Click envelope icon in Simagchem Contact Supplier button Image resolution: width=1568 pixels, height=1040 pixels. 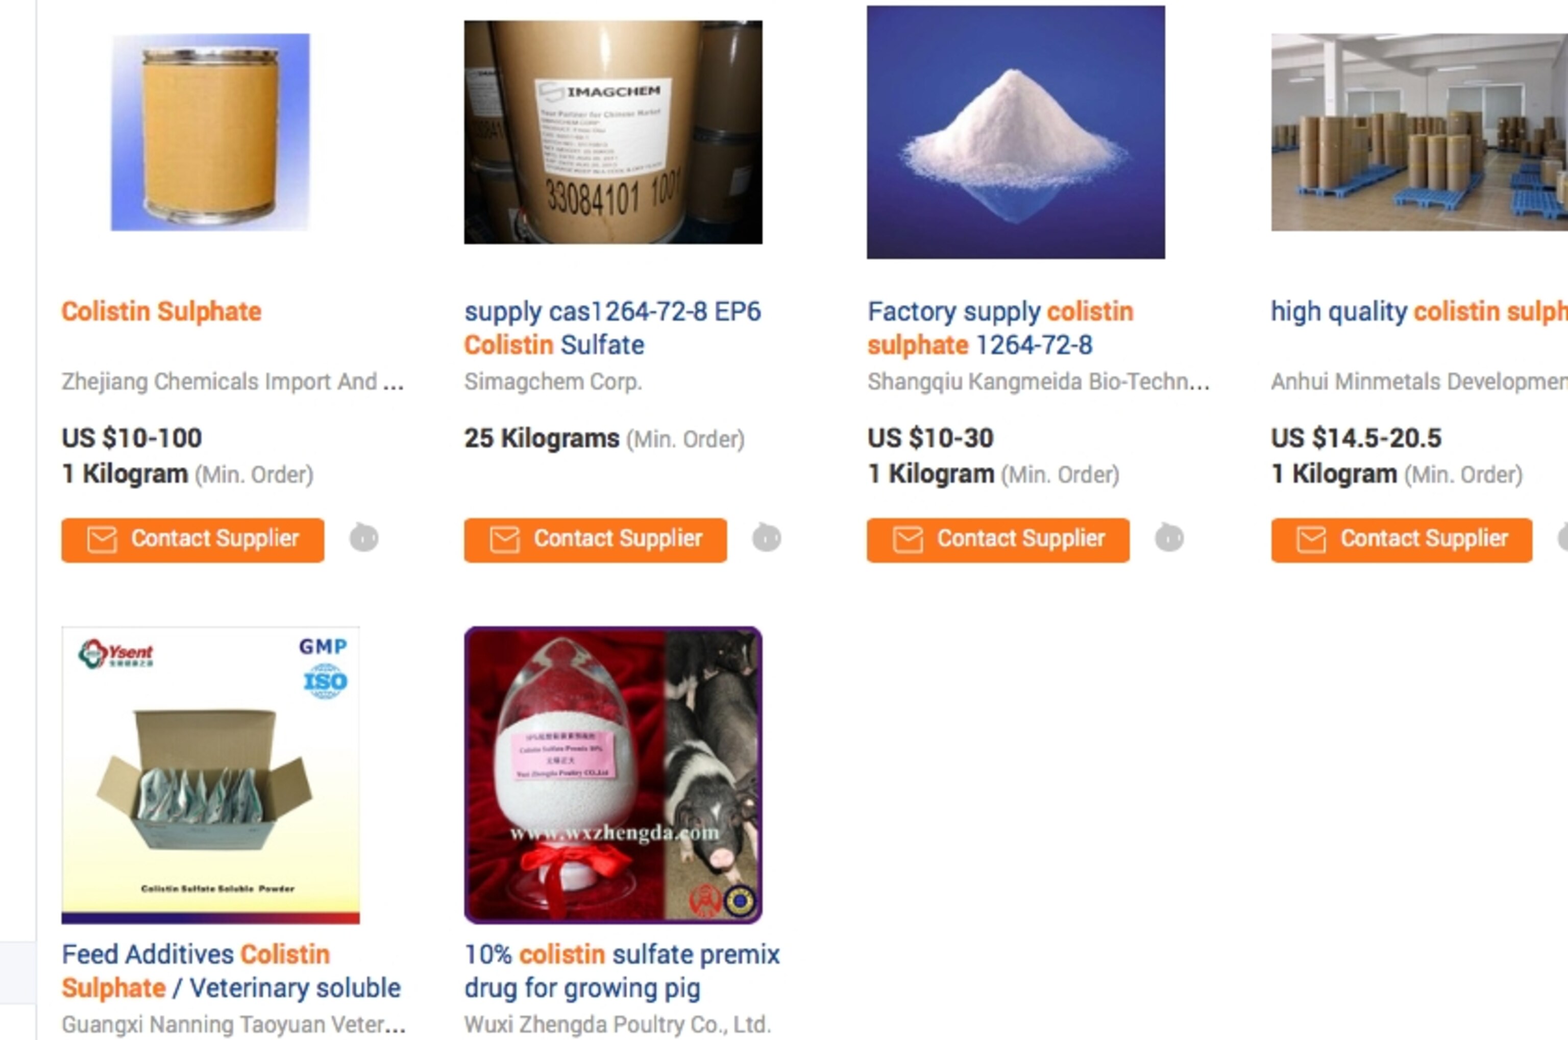click(505, 539)
